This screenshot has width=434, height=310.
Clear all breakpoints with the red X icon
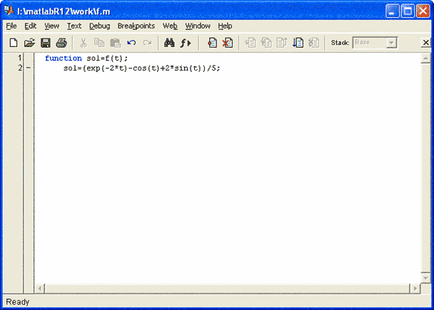(228, 43)
